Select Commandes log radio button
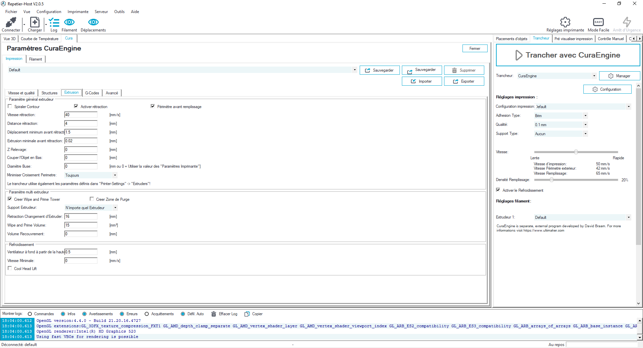This screenshot has width=643, height=348. click(30, 314)
